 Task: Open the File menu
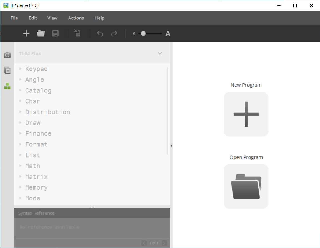(14, 18)
